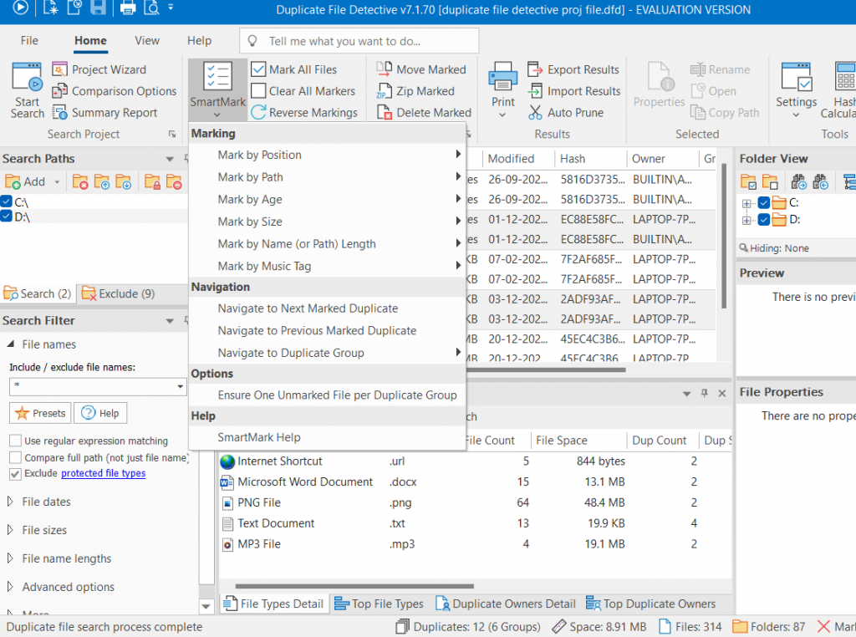Open the Settings ribbon button

click(797, 90)
